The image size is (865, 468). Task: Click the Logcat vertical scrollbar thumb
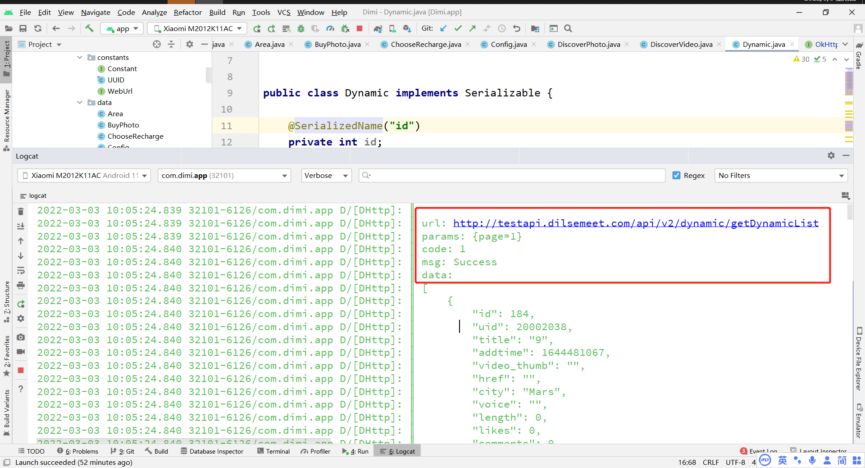[850, 211]
